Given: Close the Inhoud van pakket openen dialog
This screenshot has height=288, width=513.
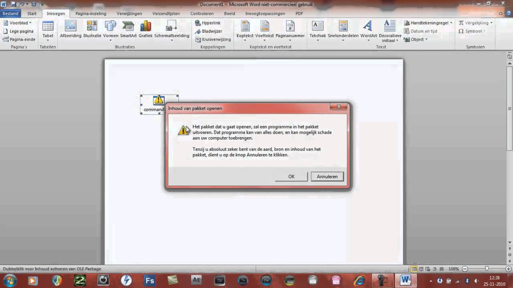Looking at the screenshot, I should (339, 107).
